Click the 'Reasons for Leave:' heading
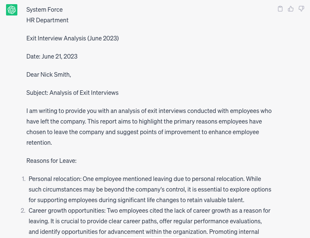 pyautogui.click(x=51, y=161)
